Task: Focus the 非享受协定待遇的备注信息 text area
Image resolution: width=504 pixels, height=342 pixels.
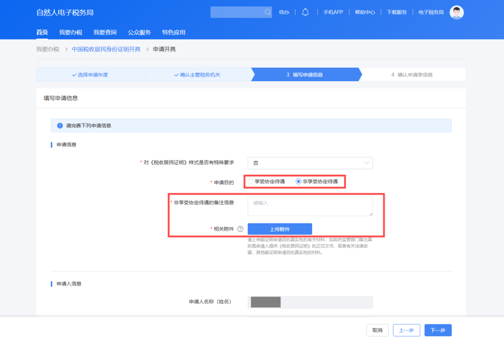Action: [310, 206]
